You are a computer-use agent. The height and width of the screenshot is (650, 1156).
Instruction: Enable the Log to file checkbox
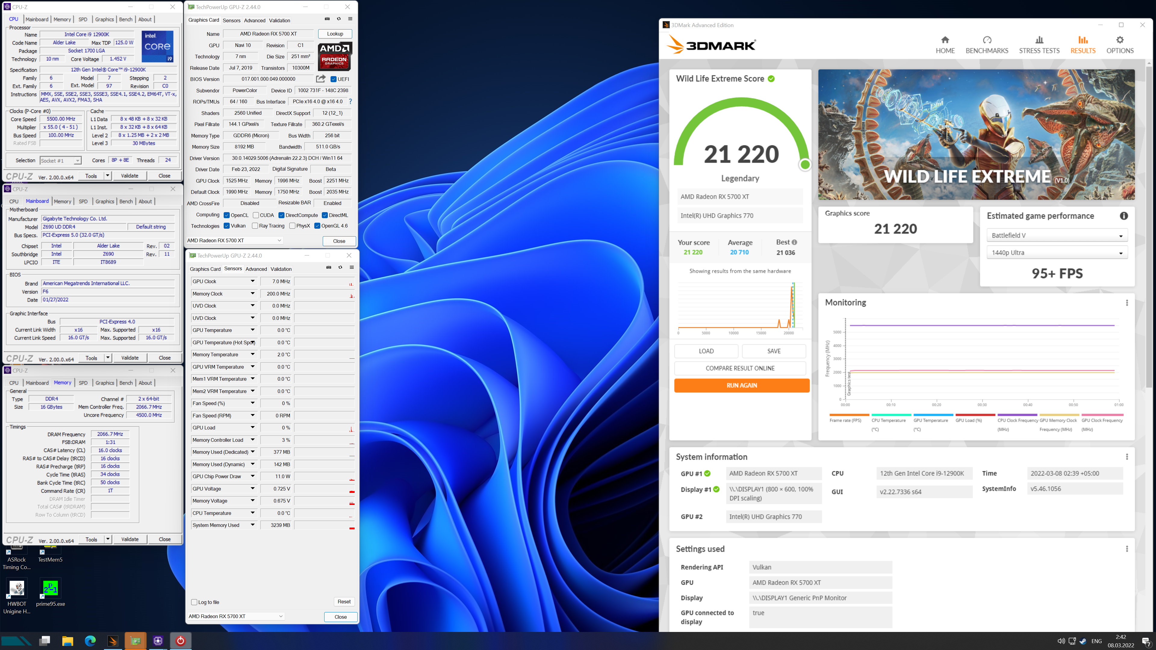194,602
